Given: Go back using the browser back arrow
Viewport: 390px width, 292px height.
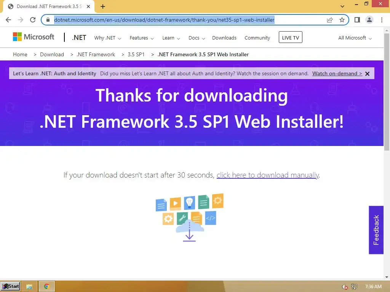Looking at the screenshot, I should pos(8,20).
